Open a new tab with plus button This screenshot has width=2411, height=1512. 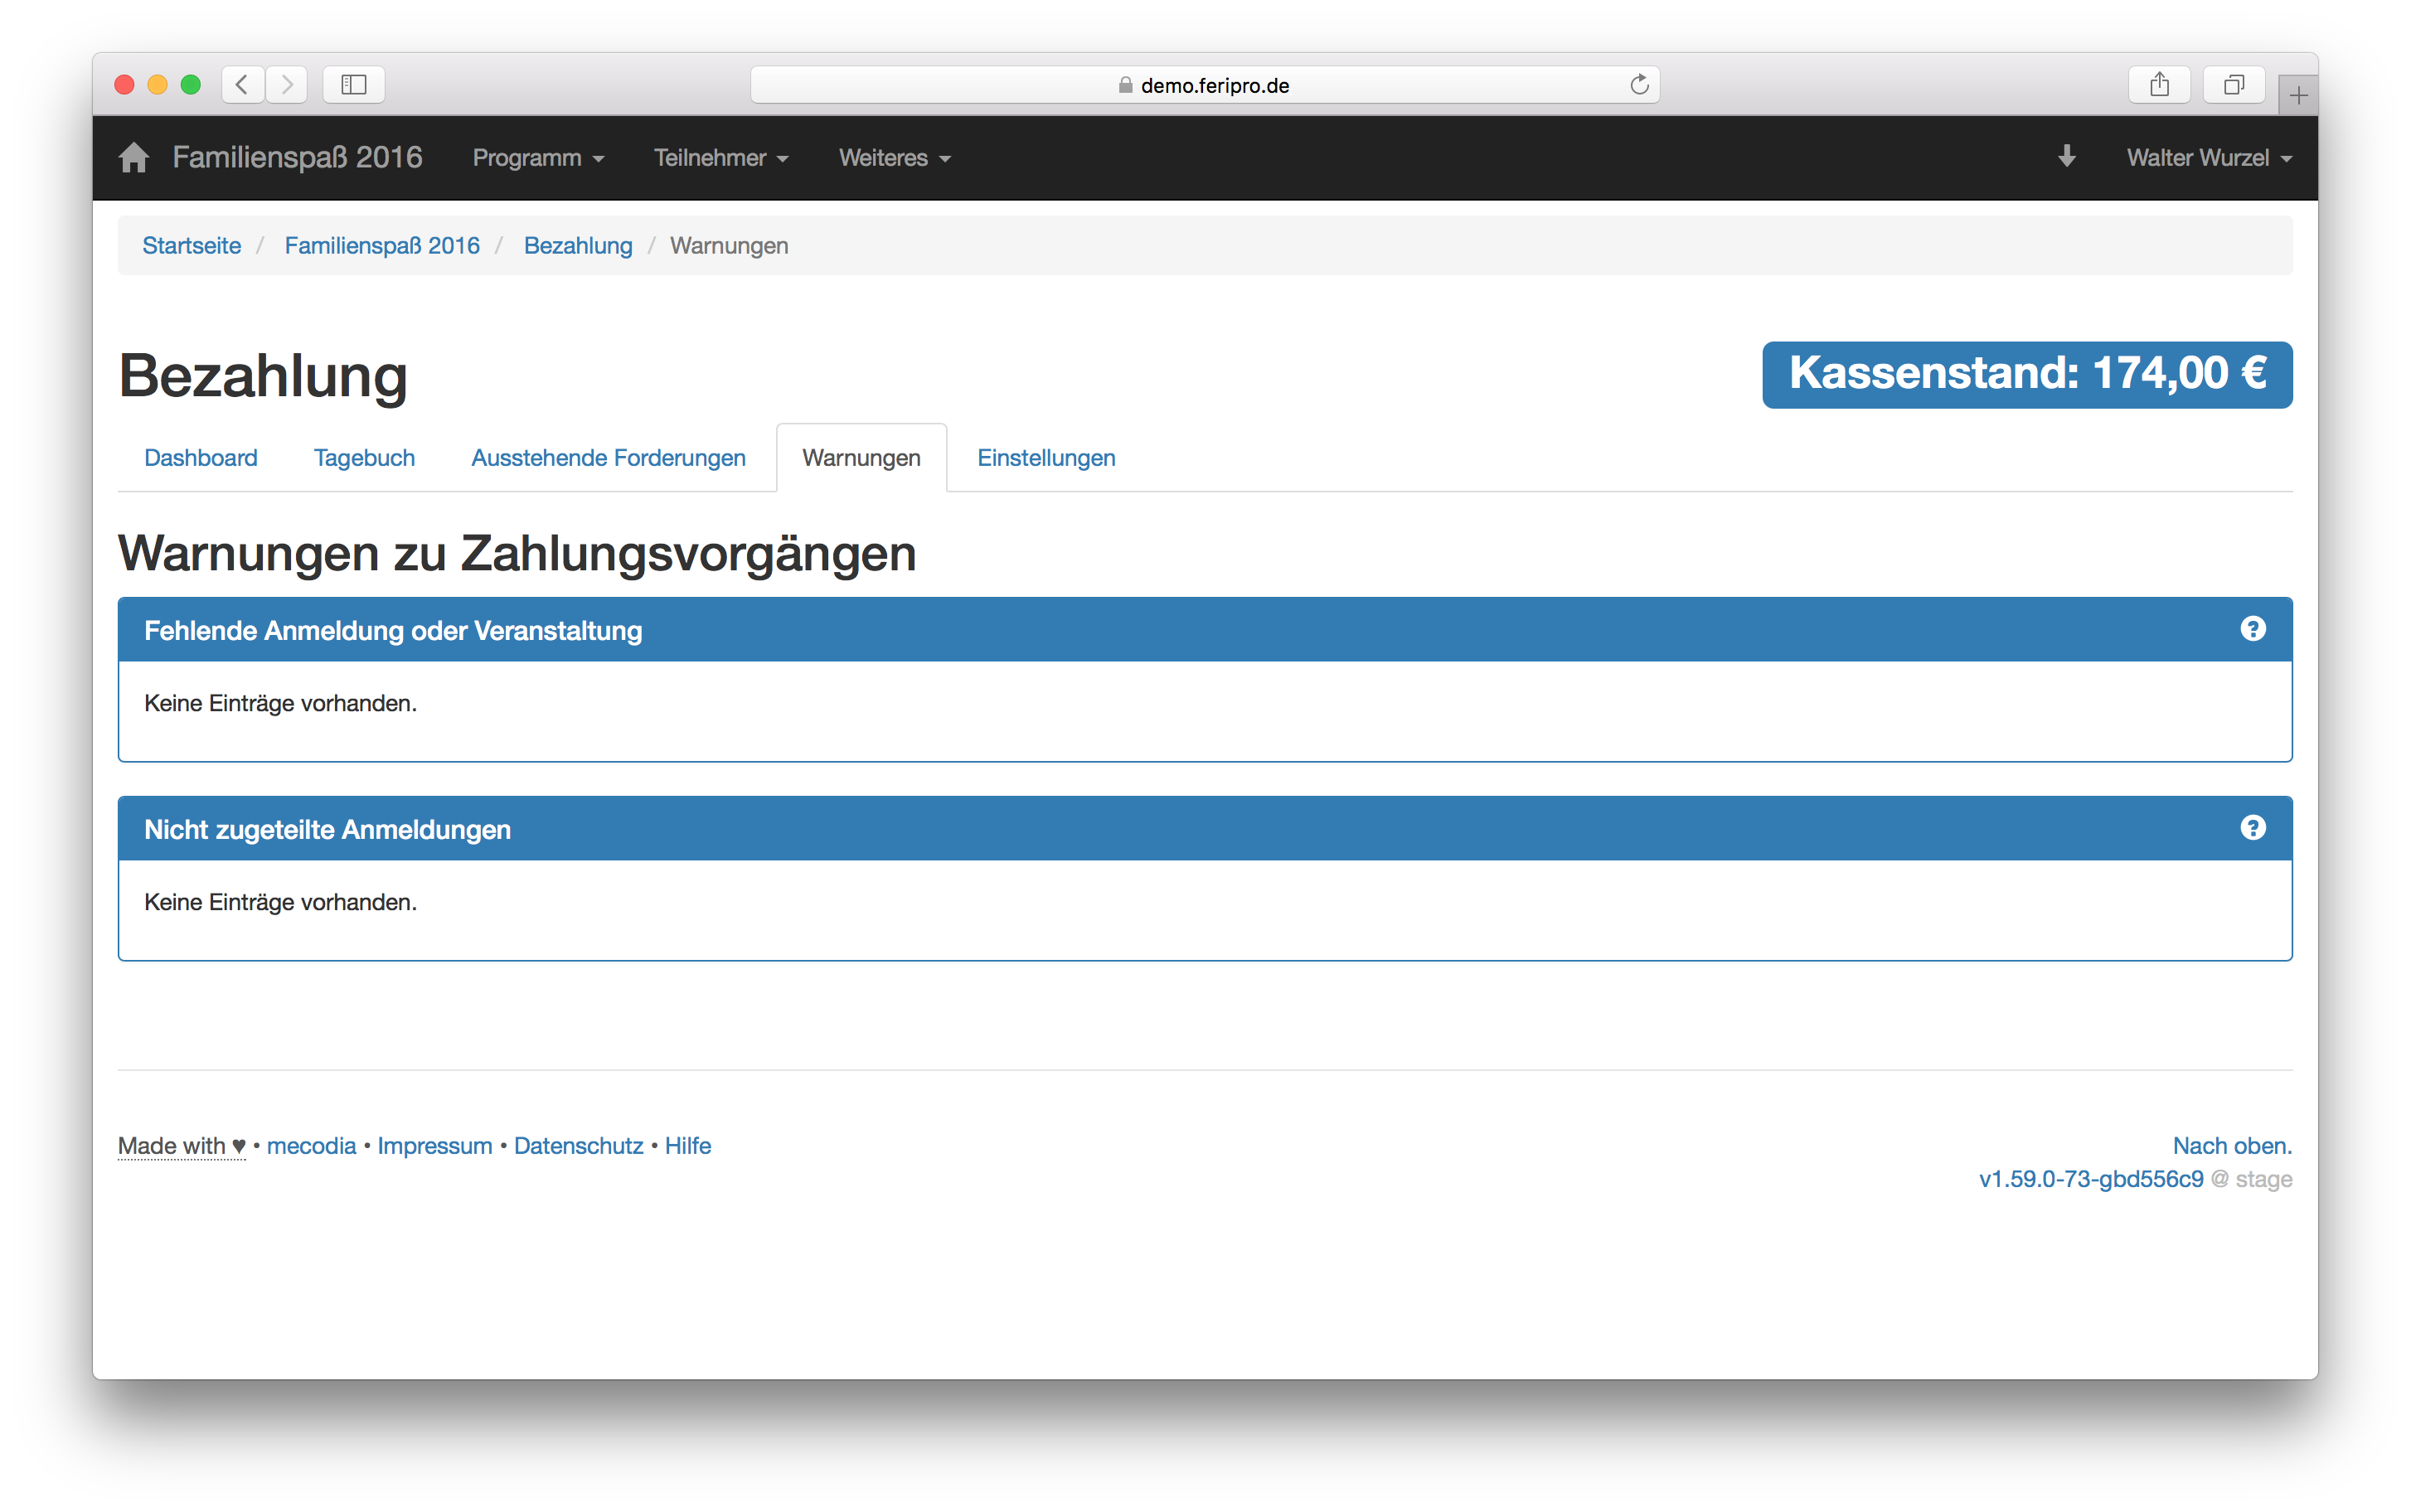pos(2297,96)
